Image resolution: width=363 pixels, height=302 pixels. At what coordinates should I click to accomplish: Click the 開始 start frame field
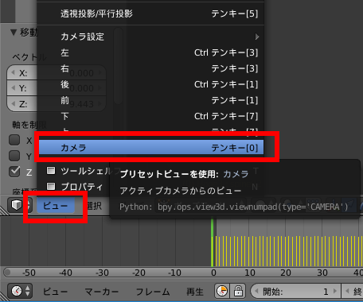(x=295, y=292)
